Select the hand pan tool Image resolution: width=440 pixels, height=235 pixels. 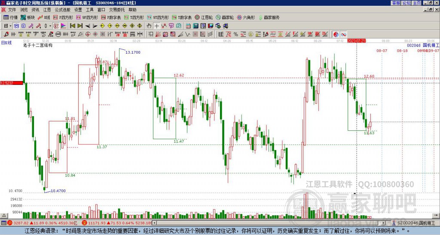[x=149, y=26]
